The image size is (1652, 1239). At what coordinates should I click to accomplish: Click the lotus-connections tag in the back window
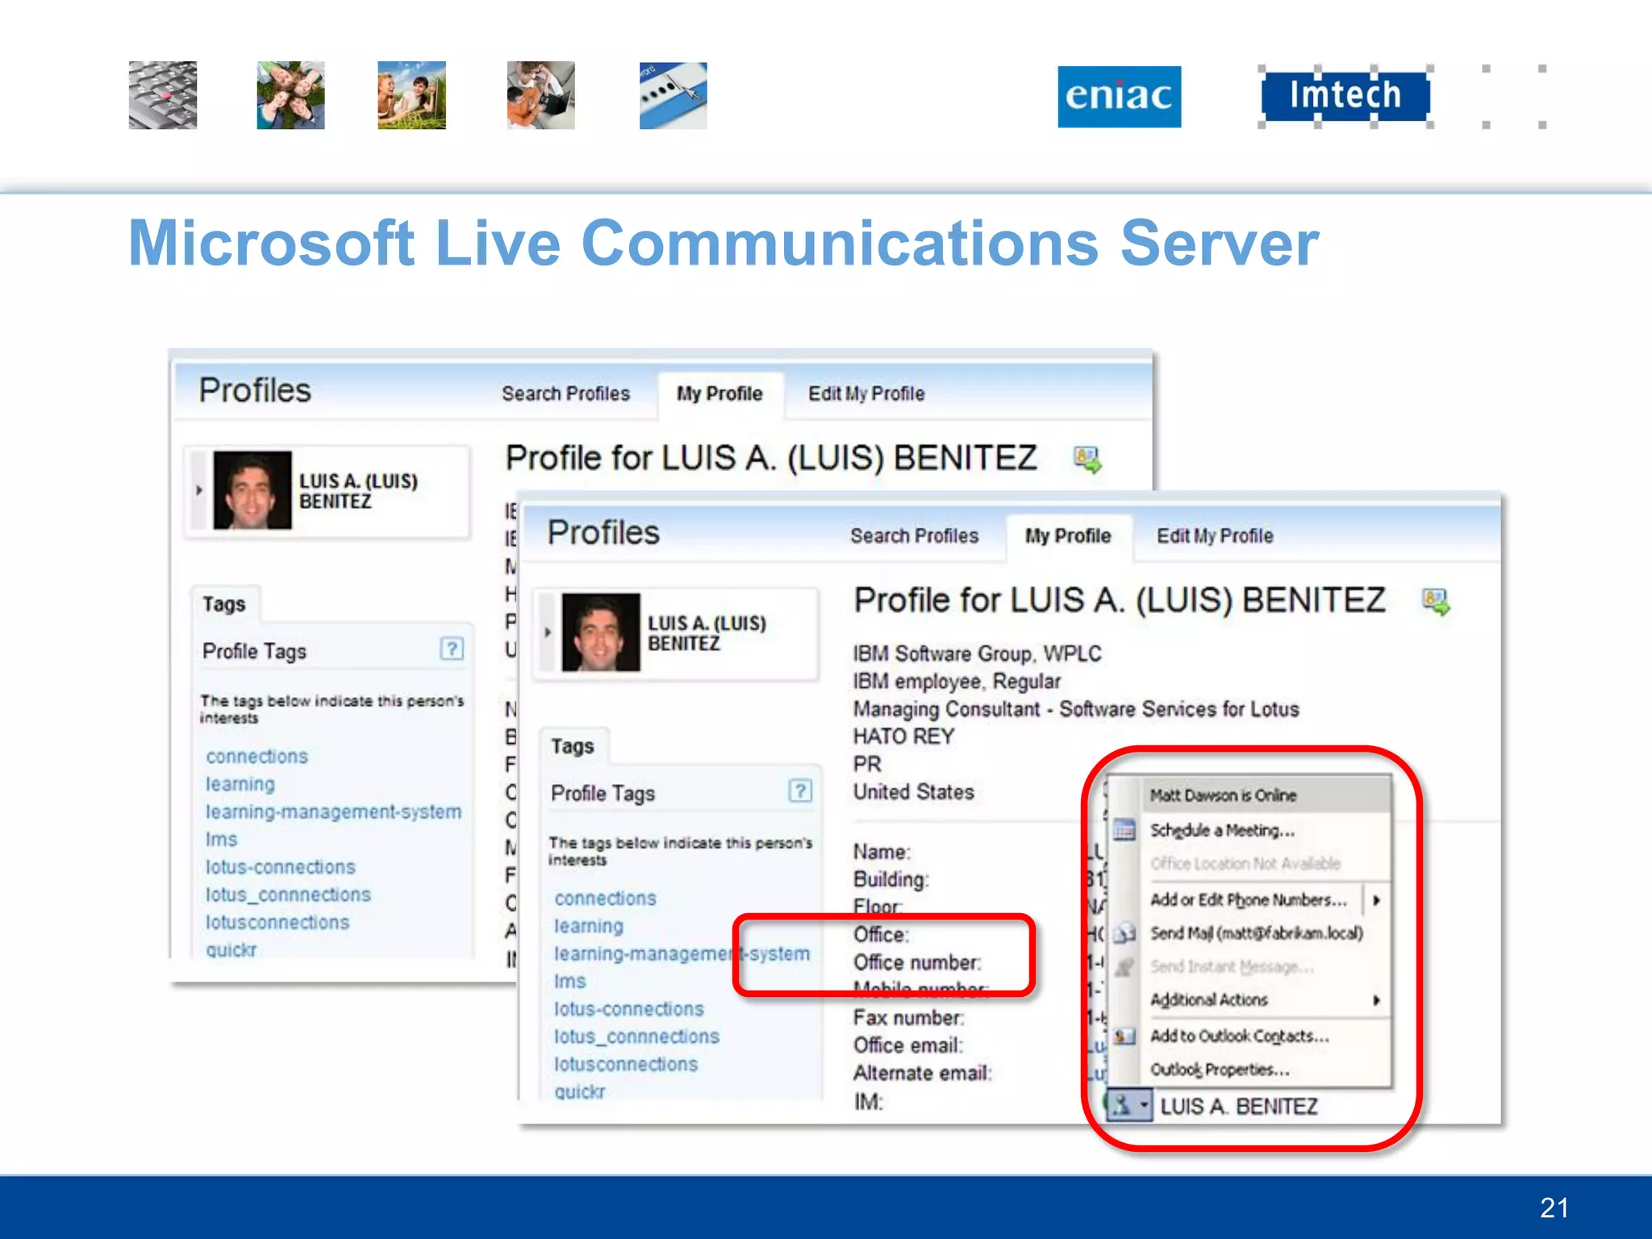280,867
